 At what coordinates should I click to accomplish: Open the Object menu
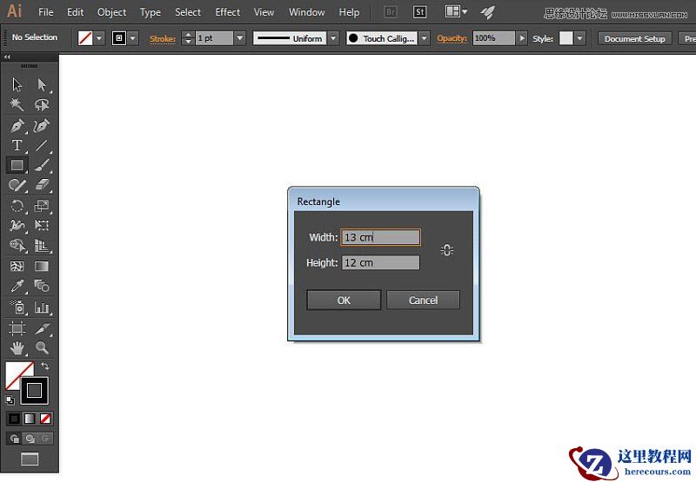(x=112, y=12)
